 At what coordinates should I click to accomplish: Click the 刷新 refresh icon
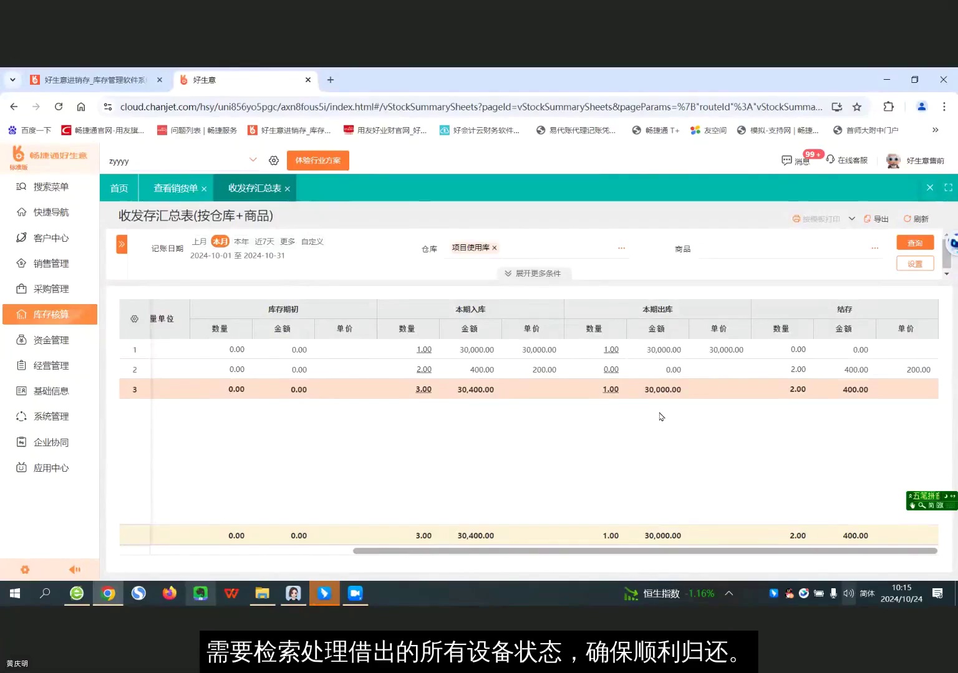coord(916,219)
